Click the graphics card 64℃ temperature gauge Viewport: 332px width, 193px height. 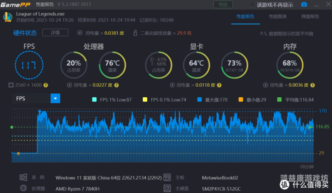click(x=196, y=65)
